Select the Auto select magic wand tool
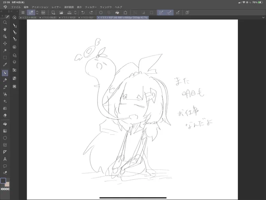This screenshot has width=266, height=200. tap(5, 50)
